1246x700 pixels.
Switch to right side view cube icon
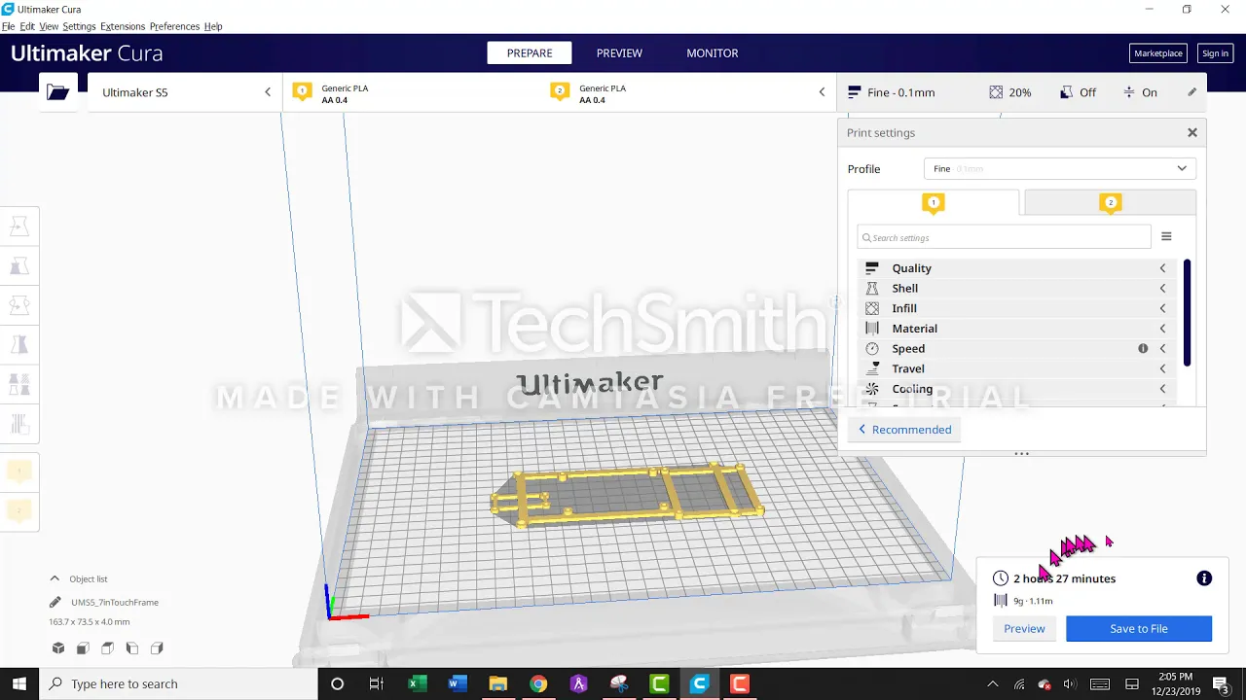[x=157, y=648]
